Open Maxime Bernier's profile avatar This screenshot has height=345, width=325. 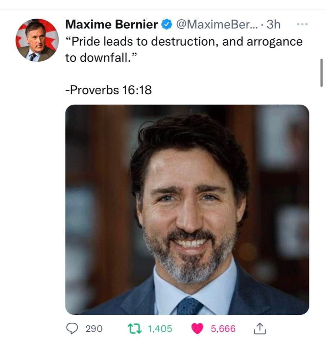(x=37, y=40)
